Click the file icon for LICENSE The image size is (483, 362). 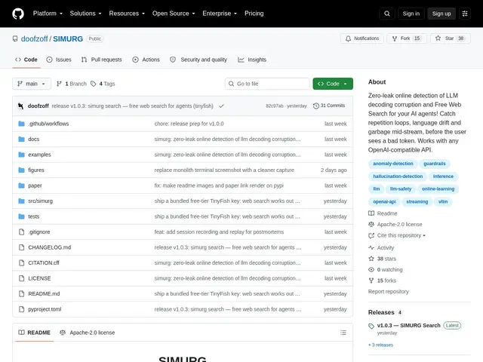(21, 278)
